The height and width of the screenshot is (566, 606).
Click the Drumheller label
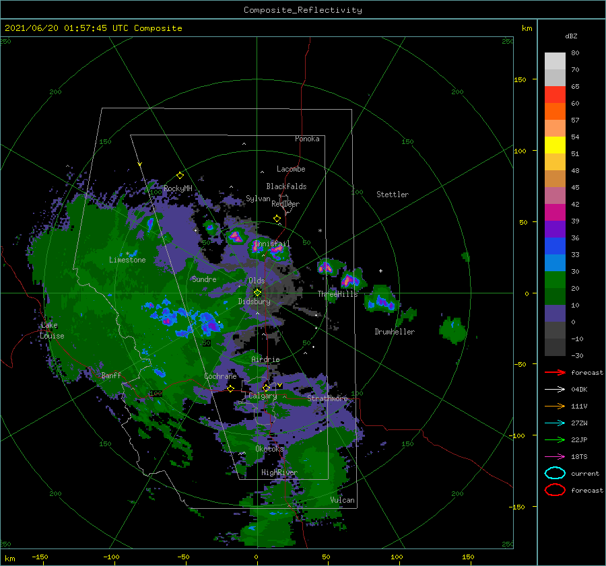[395, 332]
